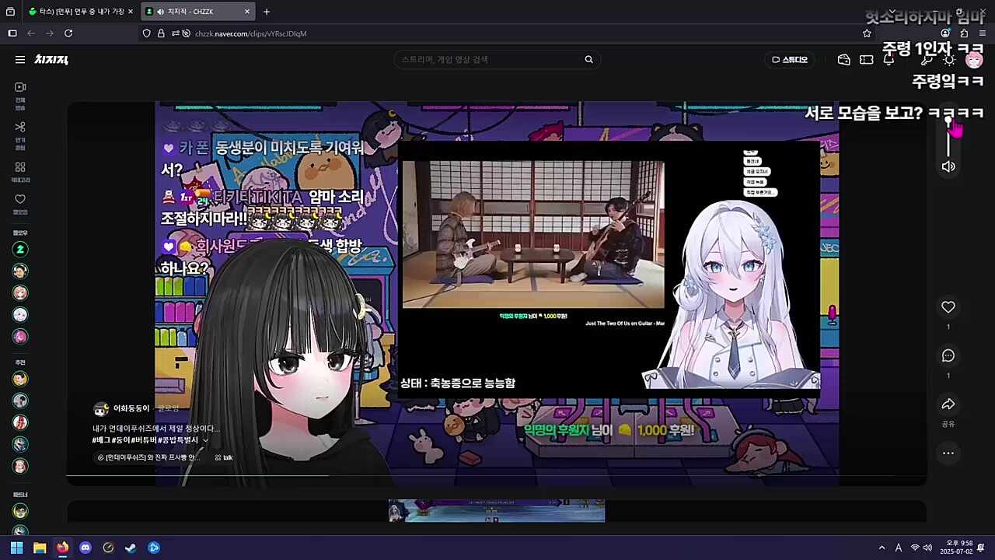Open the cheese icon in header
The width and height of the screenshot is (995, 560).
pyautogui.click(x=844, y=59)
